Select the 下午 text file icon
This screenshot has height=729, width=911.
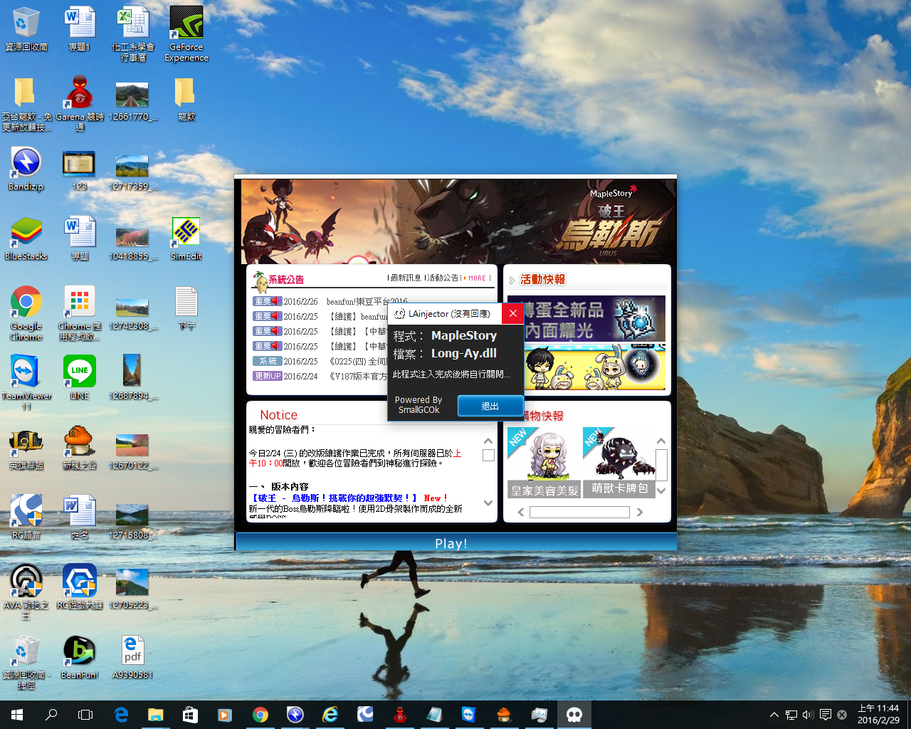click(186, 308)
